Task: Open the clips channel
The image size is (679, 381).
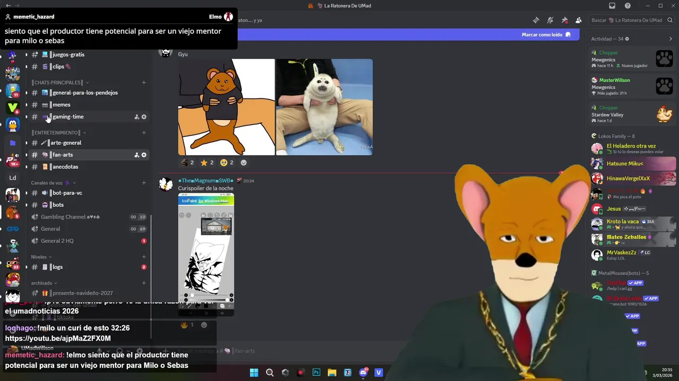Action: click(89, 67)
